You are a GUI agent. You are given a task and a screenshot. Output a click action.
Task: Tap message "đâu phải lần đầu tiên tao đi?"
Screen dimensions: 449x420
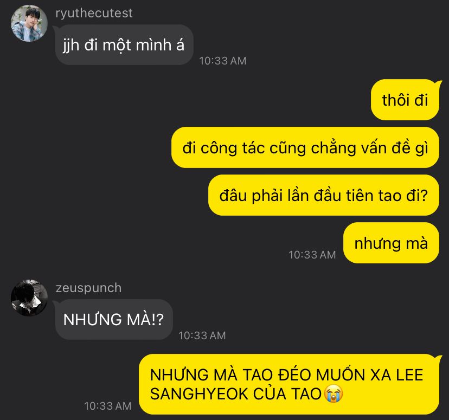pyautogui.click(x=324, y=195)
